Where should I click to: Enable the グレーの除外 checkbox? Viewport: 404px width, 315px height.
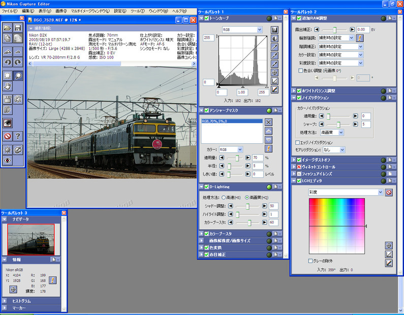coord(310,261)
